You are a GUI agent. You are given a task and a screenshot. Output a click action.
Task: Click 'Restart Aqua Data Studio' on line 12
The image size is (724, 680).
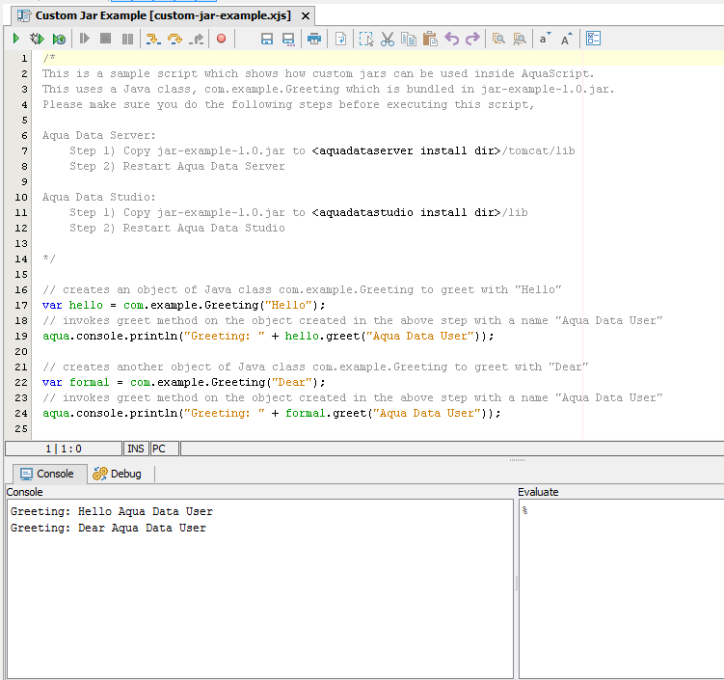click(x=203, y=229)
